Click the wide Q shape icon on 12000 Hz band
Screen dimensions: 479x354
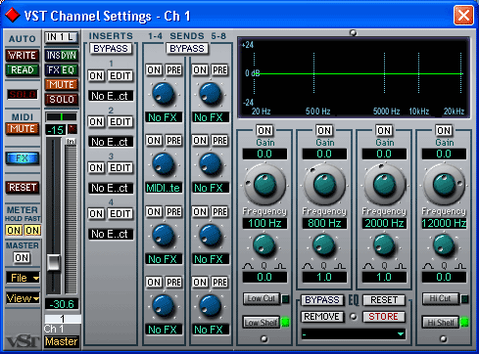tap(428, 266)
